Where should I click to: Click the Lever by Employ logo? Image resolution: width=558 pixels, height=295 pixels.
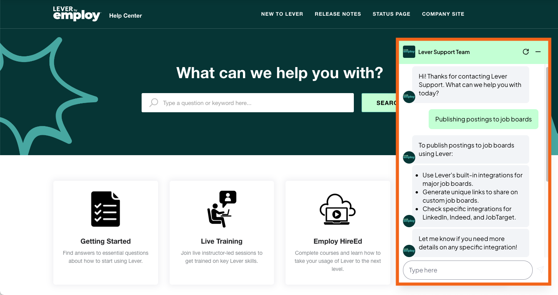[x=76, y=13]
